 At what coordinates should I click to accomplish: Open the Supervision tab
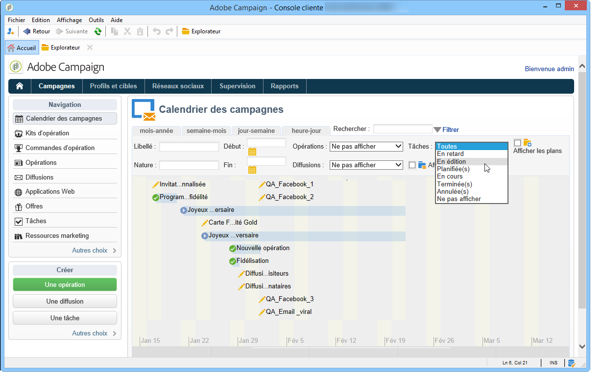pos(238,86)
